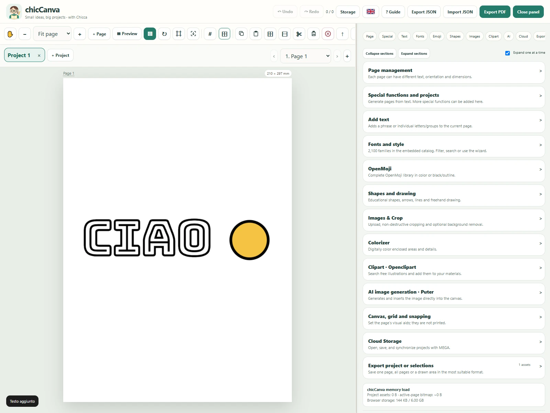Click the hash symbol toolbar icon
This screenshot has height=413, width=550.
click(210, 34)
